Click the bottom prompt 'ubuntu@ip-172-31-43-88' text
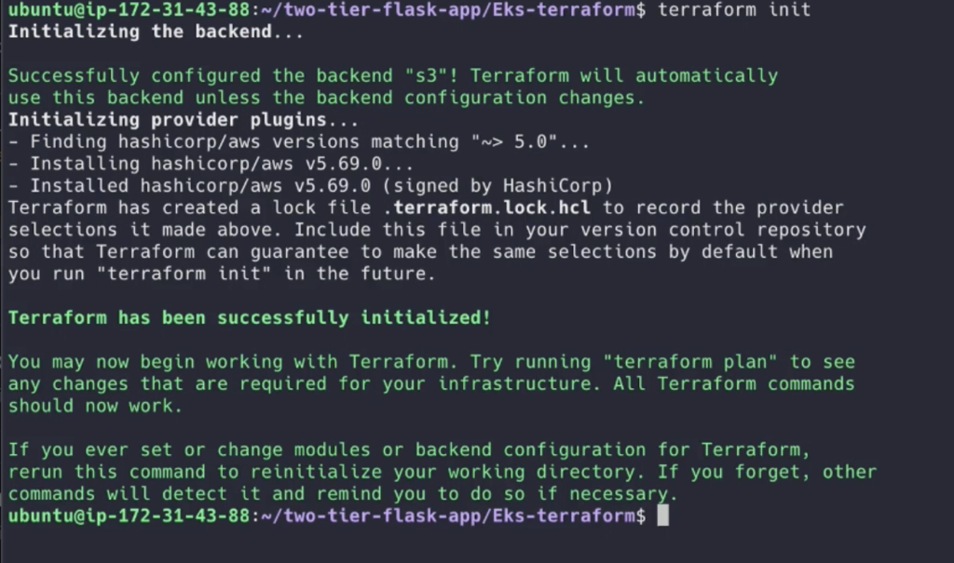 (129, 516)
